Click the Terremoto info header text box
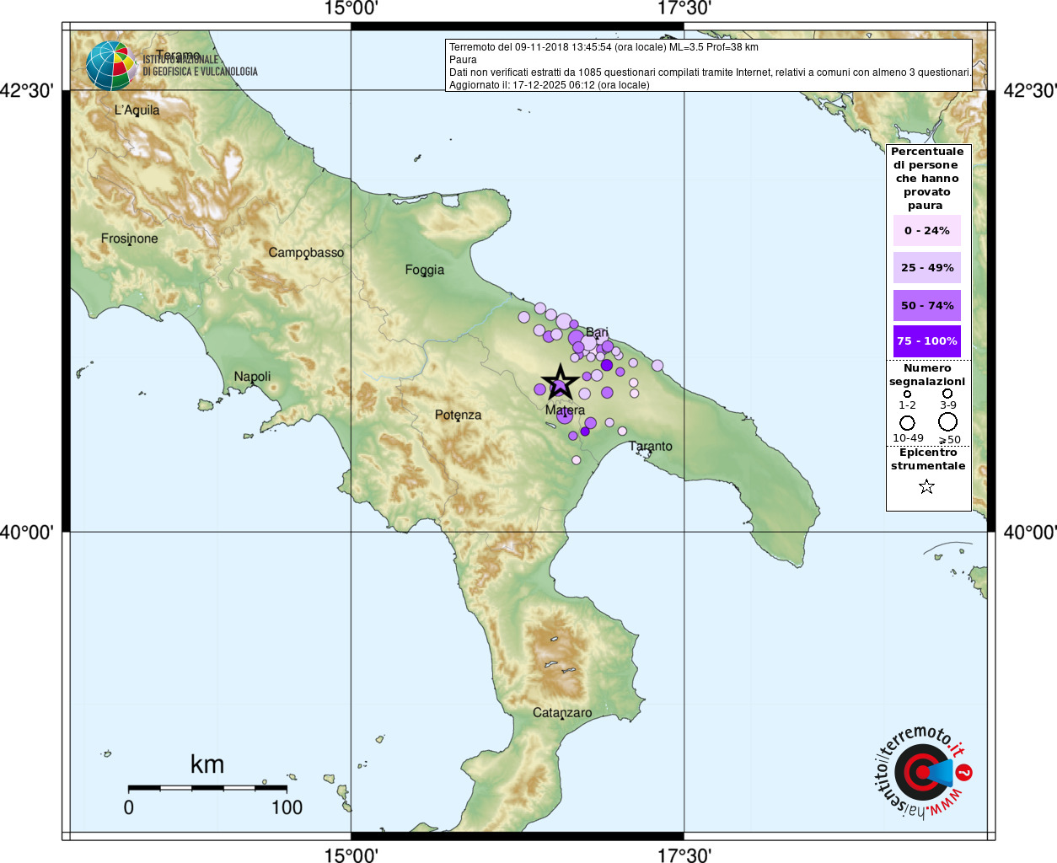The width and height of the screenshot is (1057, 863). point(709,66)
